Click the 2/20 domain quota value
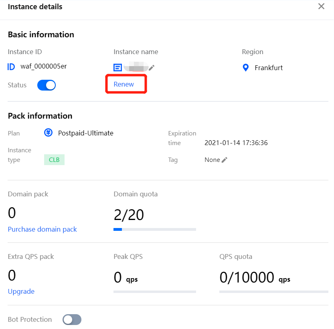334x329 pixels. [129, 215]
